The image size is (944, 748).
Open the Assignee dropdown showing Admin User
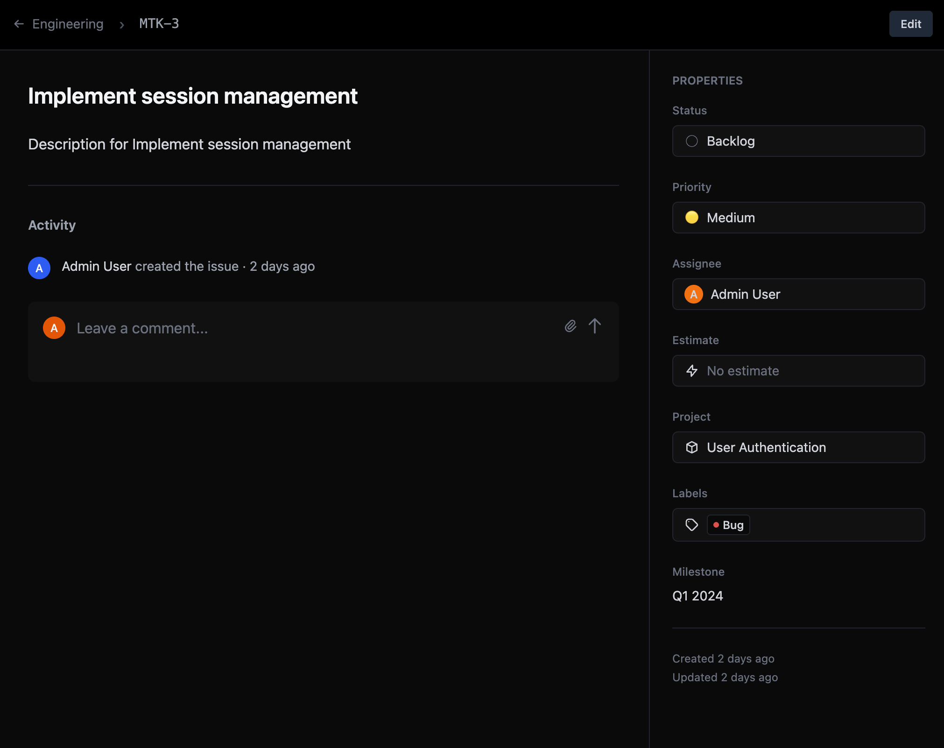tap(798, 294)
